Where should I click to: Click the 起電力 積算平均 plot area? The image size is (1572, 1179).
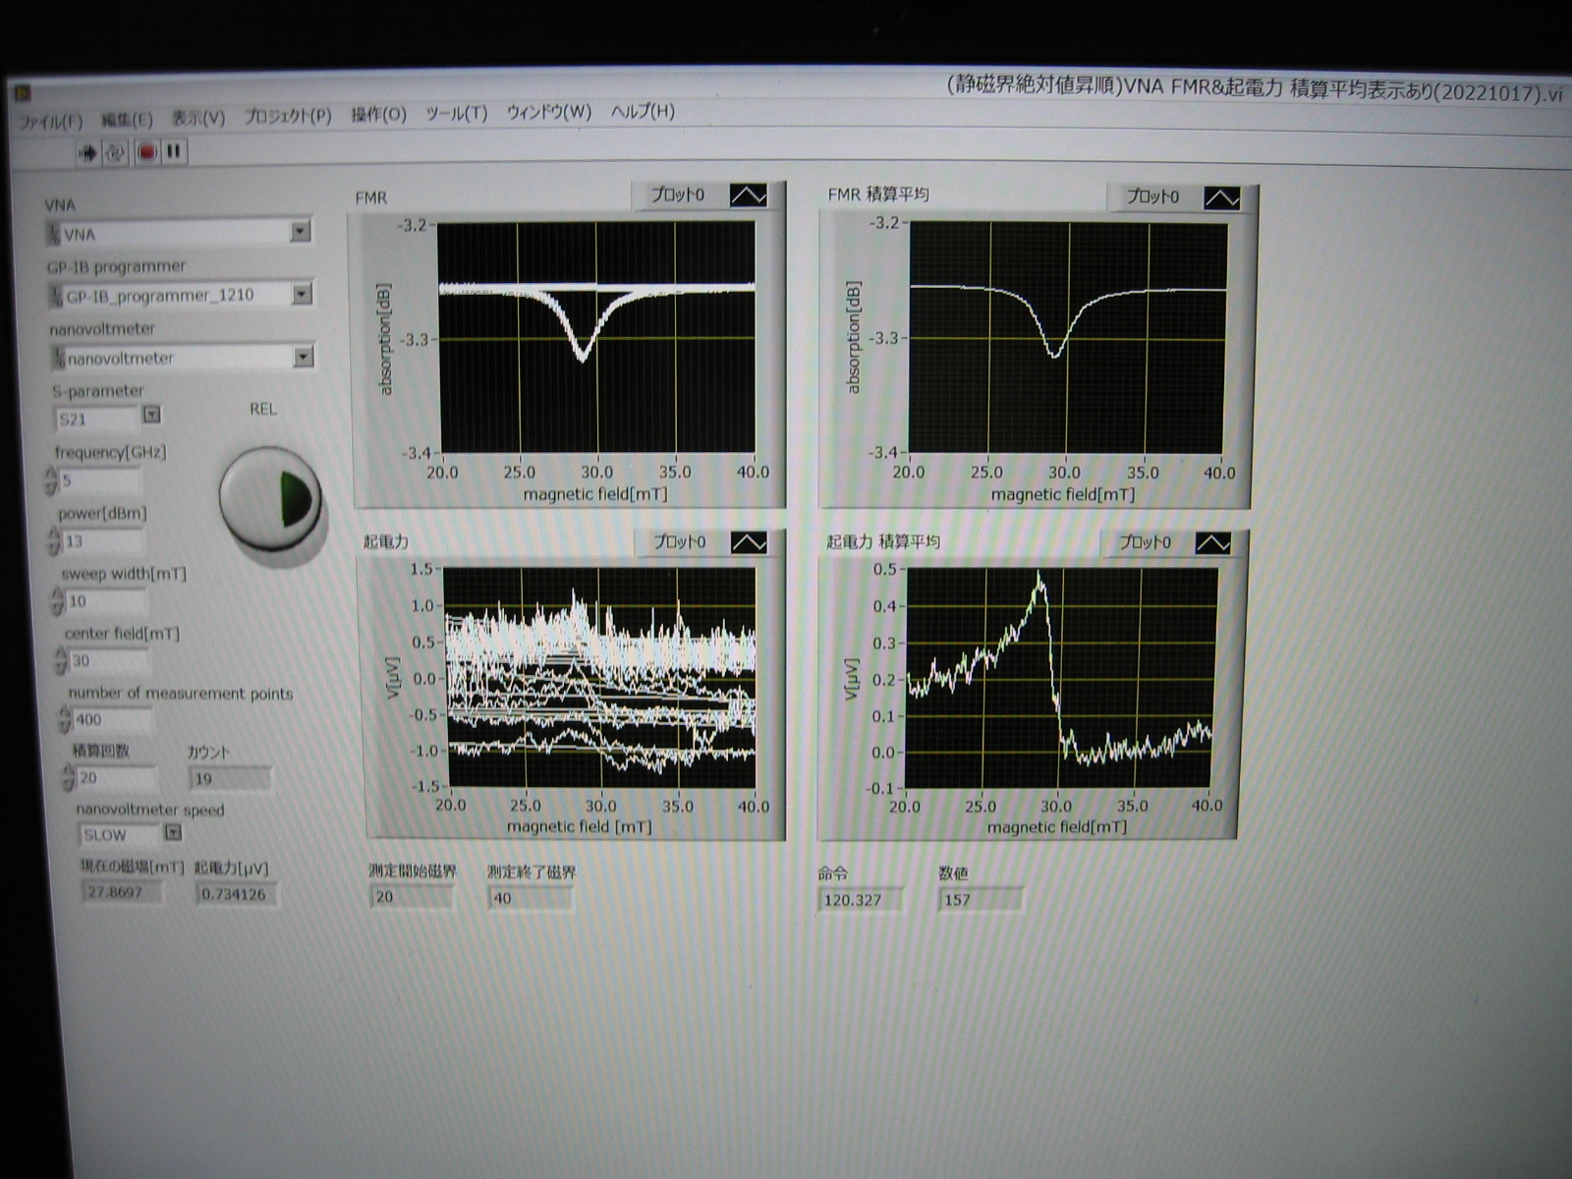[1062, 678]
